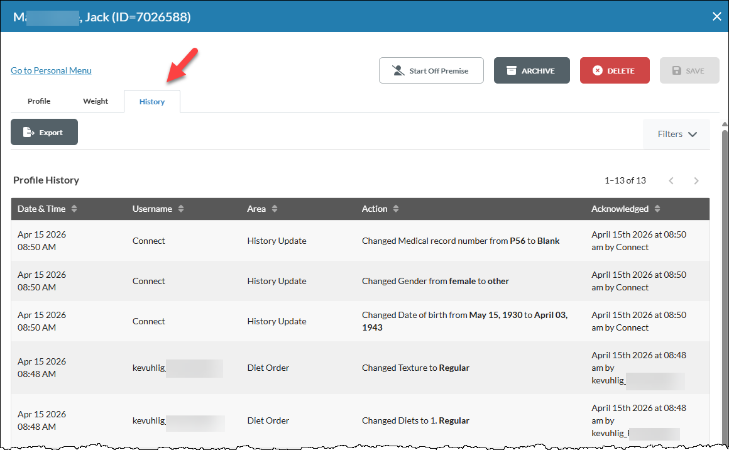Open the Profile tab
The height and width of the screenshot is (450, 729).
pyautogui.click(x=39, y=101)
